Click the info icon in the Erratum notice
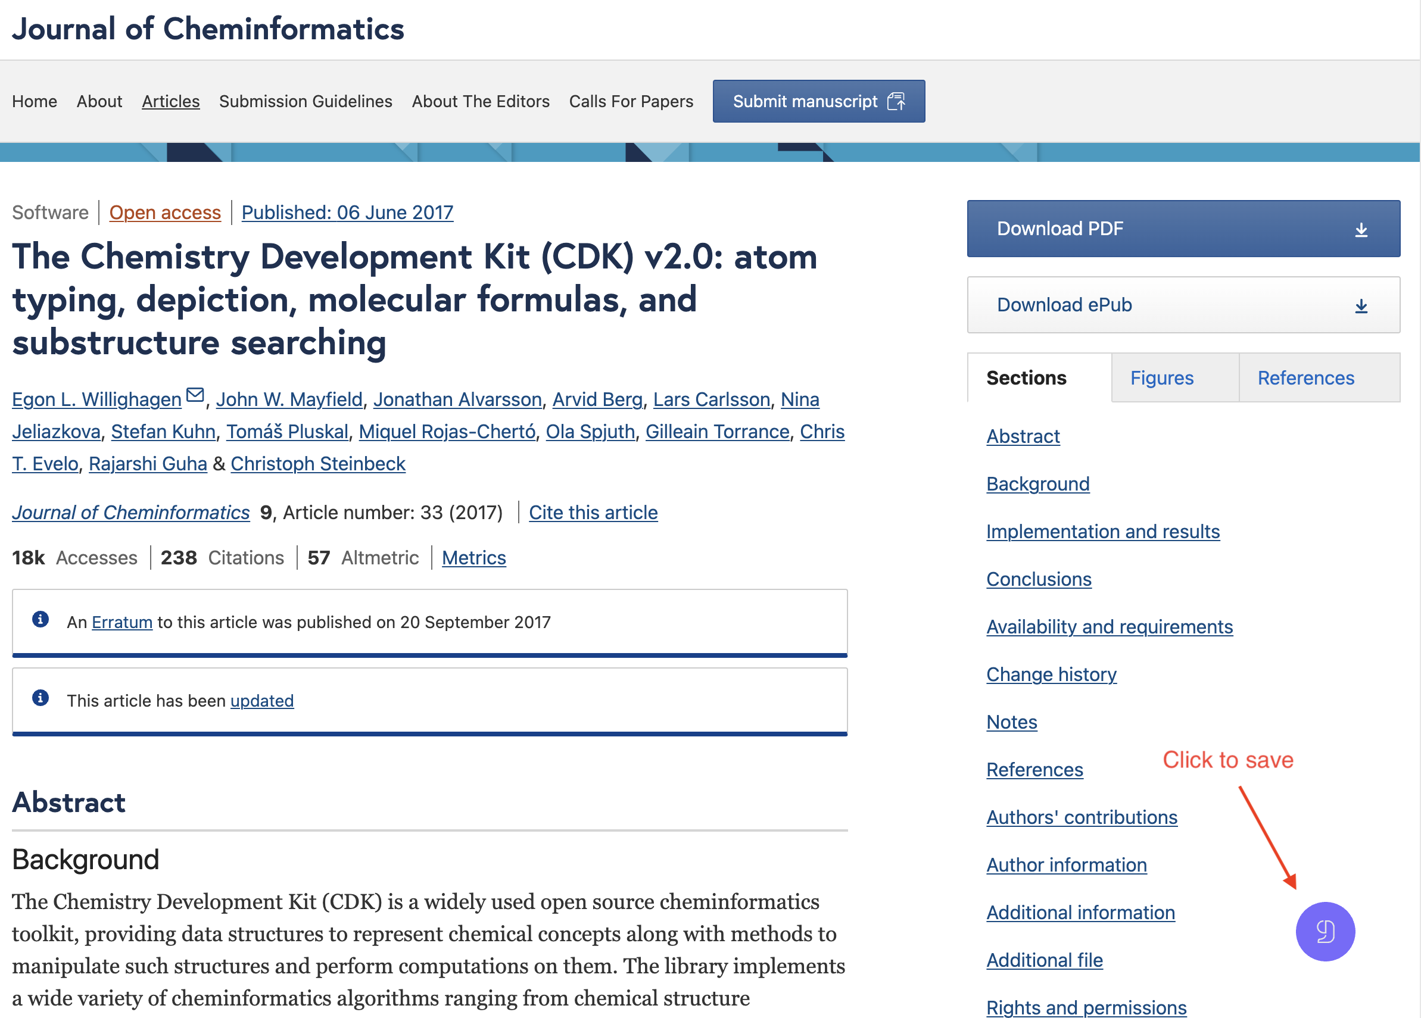This screenshot has height=1018, width=1421. [40, 620]
